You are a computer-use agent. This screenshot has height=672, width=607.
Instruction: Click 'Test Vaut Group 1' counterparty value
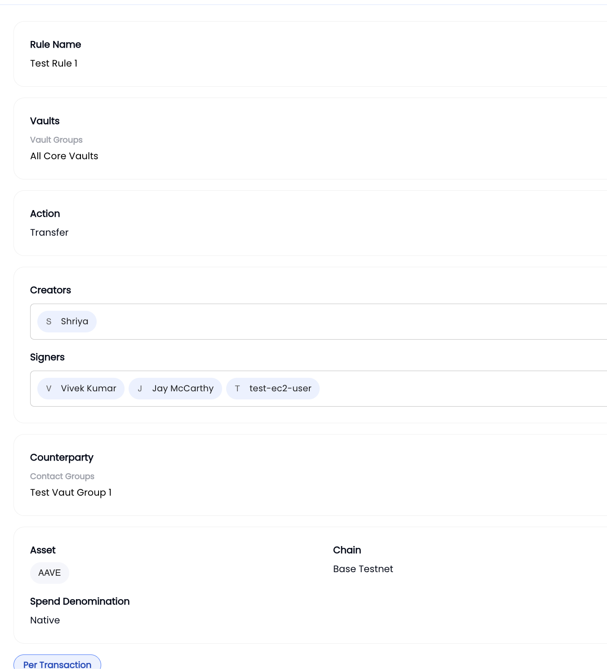click(71, 493)
